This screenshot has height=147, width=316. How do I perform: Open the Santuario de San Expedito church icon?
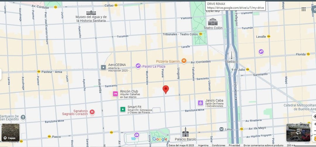click(x=23, y=117)
